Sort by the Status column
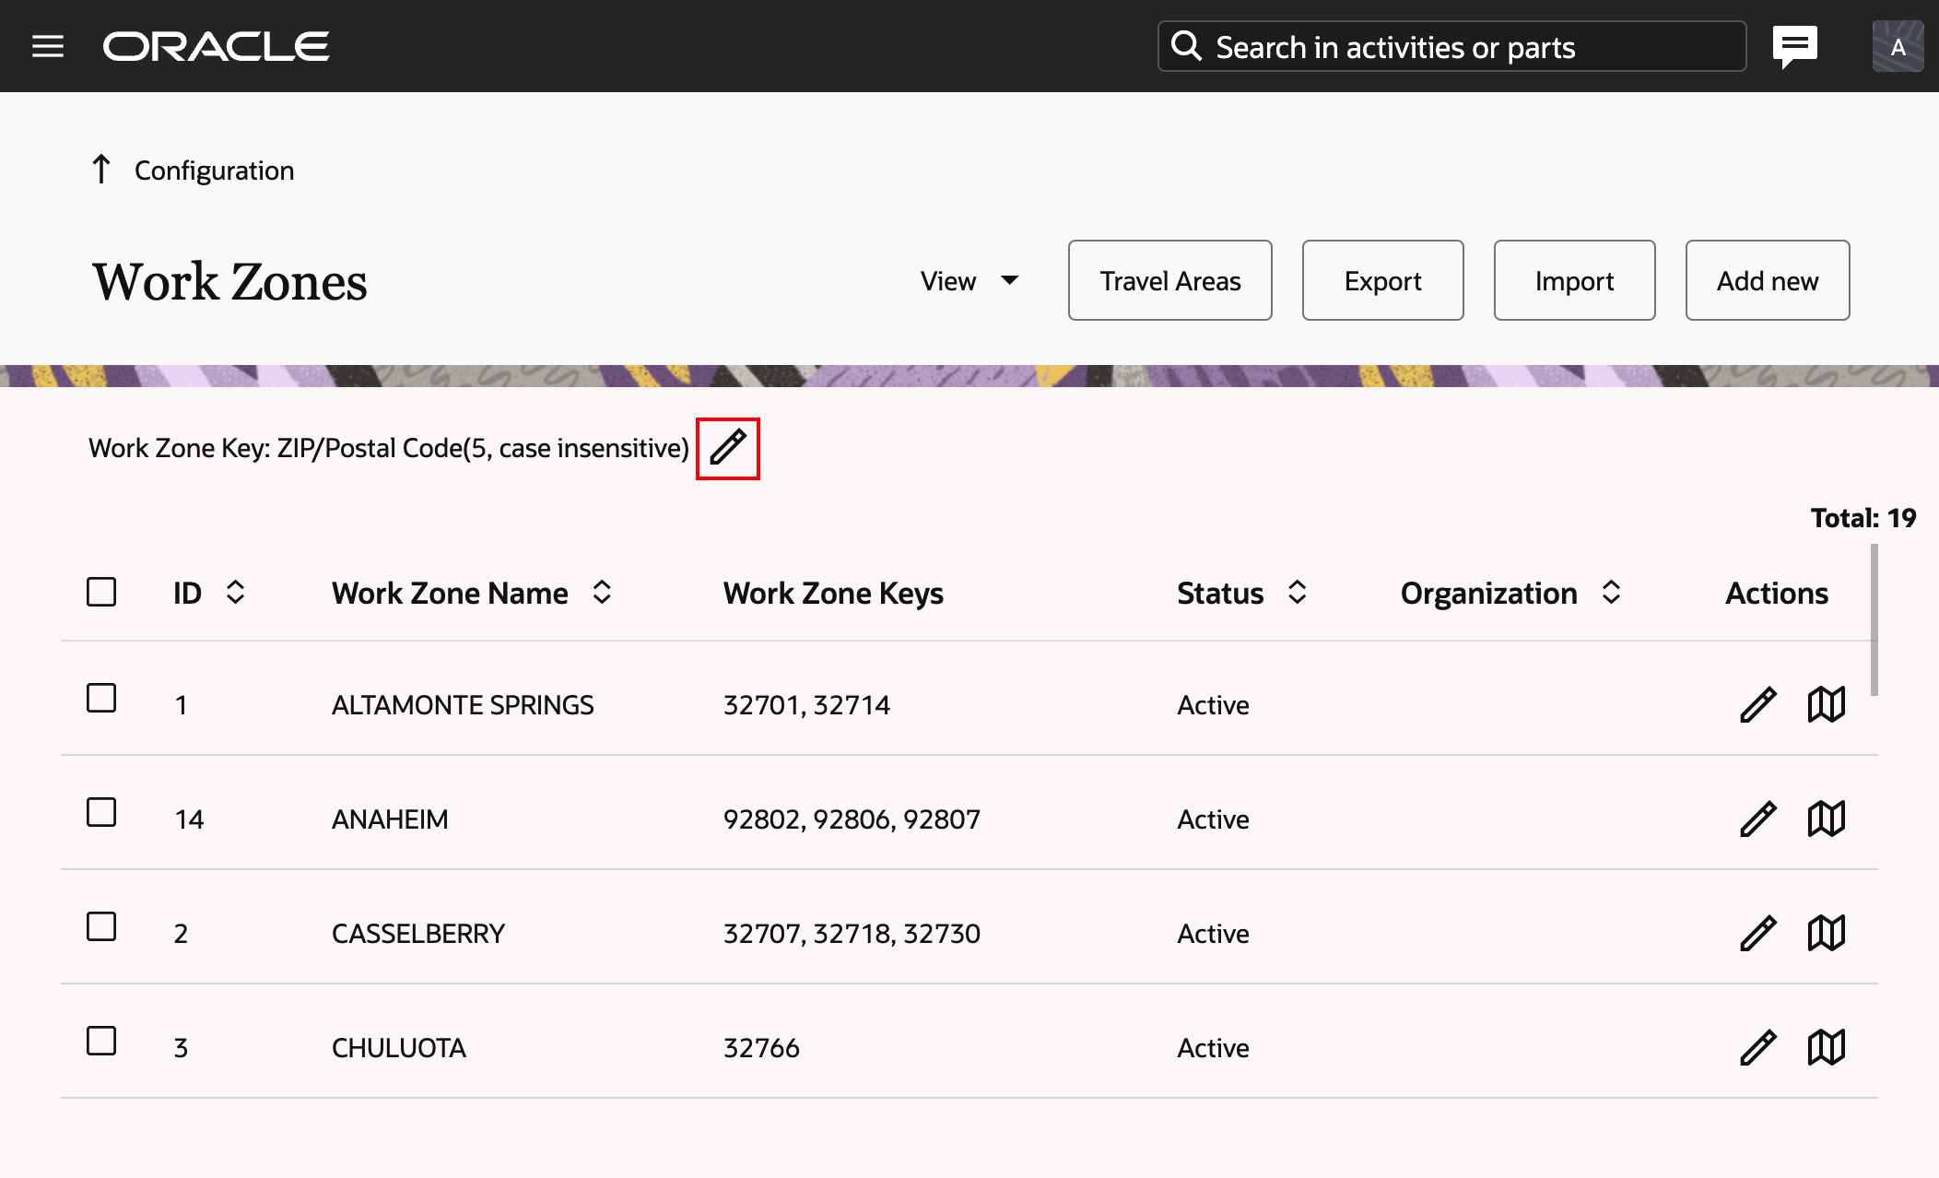 [1298, 593]
